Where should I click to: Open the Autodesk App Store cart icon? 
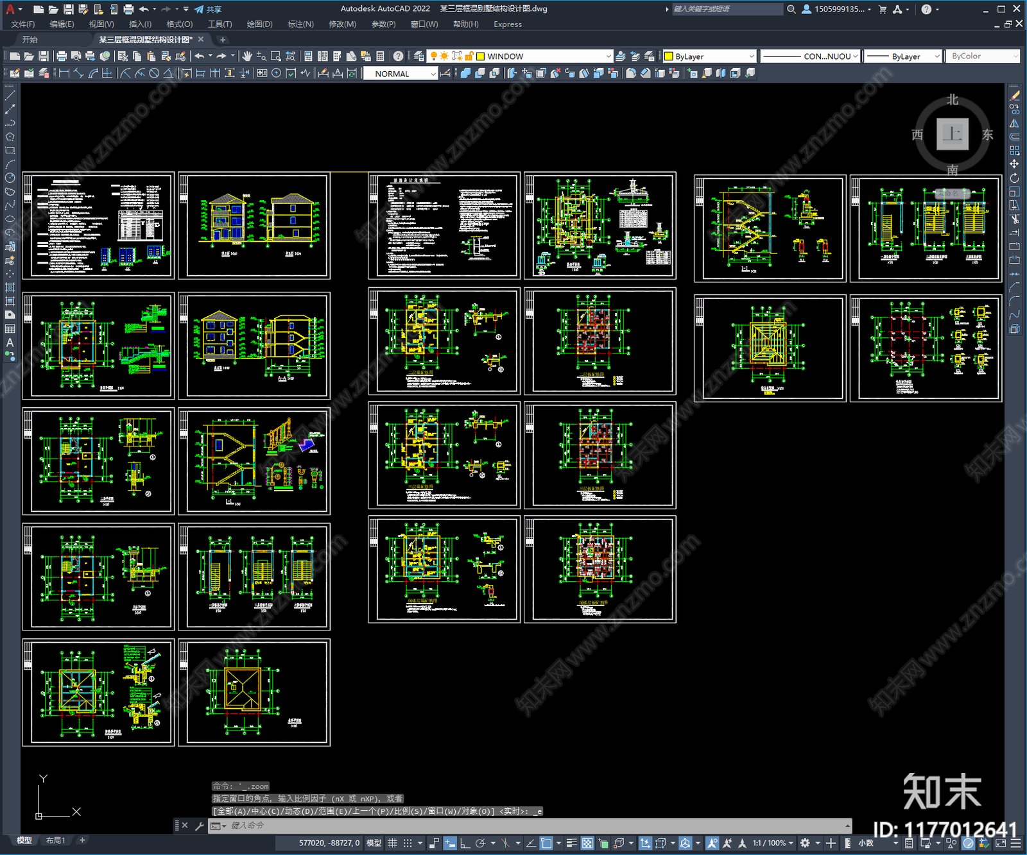(883, 9)
